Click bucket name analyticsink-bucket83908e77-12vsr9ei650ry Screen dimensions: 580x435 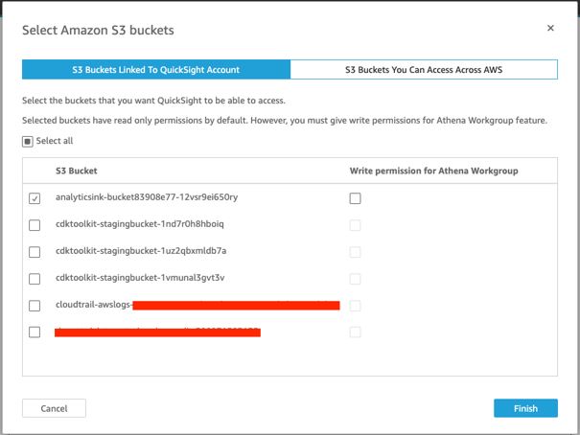pos(147,197)
